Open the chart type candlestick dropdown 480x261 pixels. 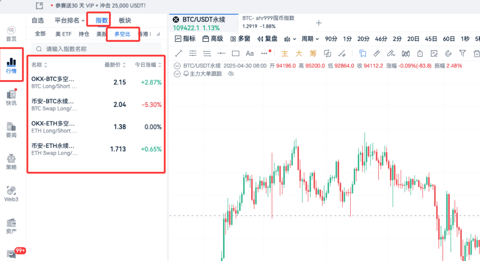290,39
